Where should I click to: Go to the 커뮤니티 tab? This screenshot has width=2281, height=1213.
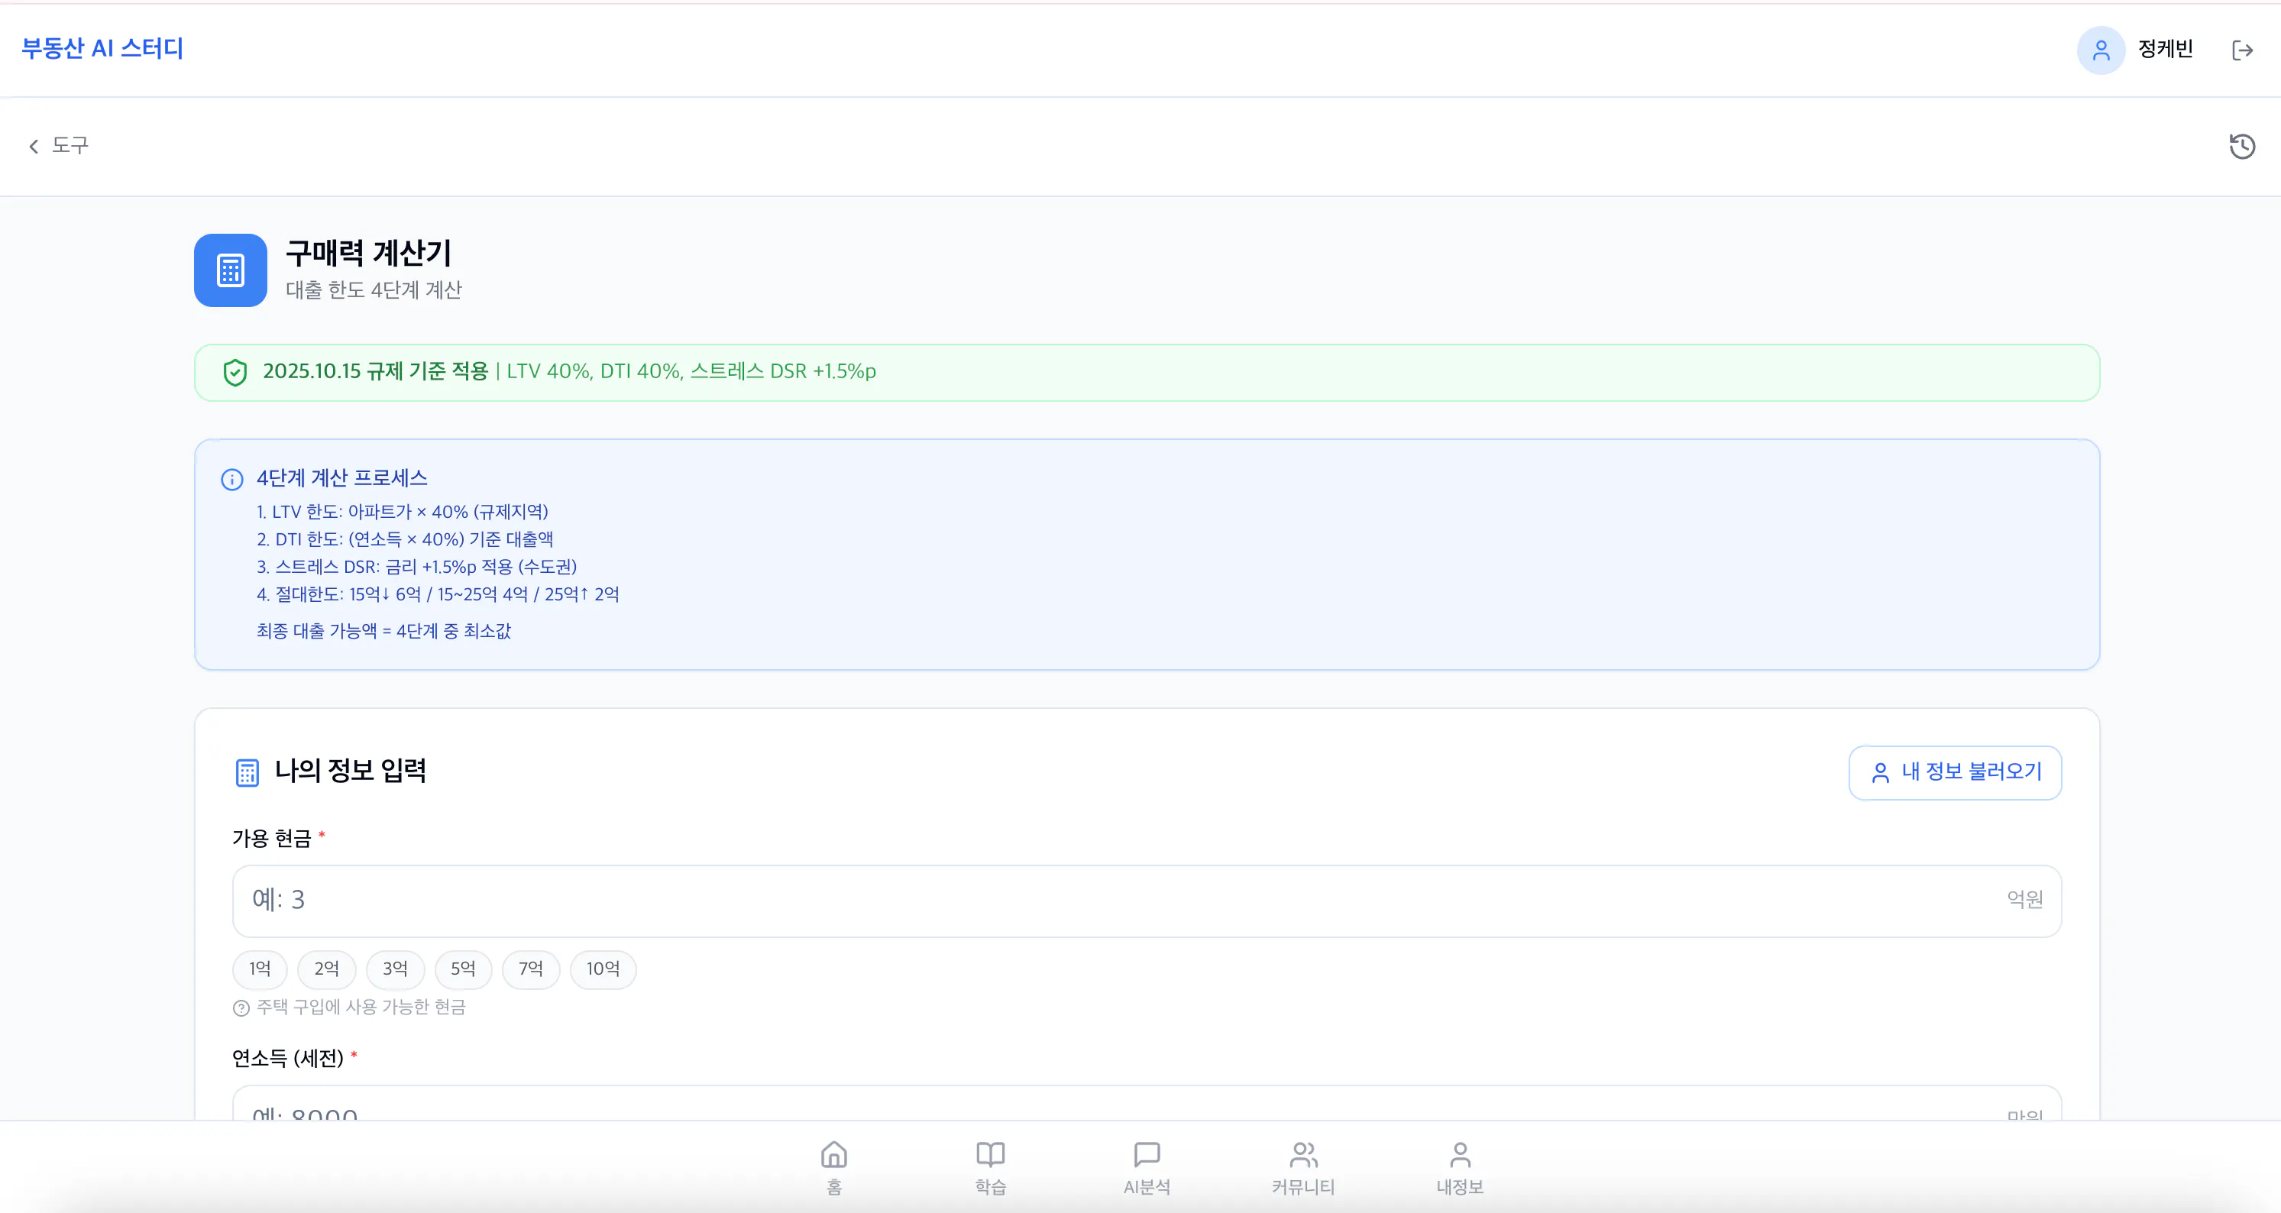pyautogui.click(x=1303, y=1166)
